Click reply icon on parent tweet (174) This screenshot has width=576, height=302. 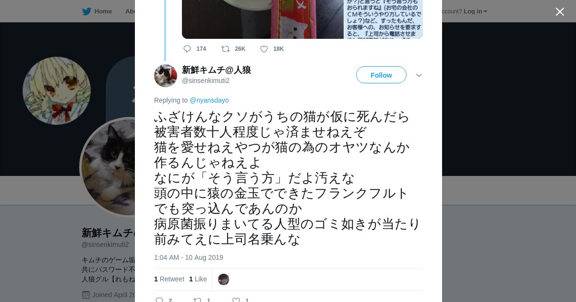pos(187,49)
